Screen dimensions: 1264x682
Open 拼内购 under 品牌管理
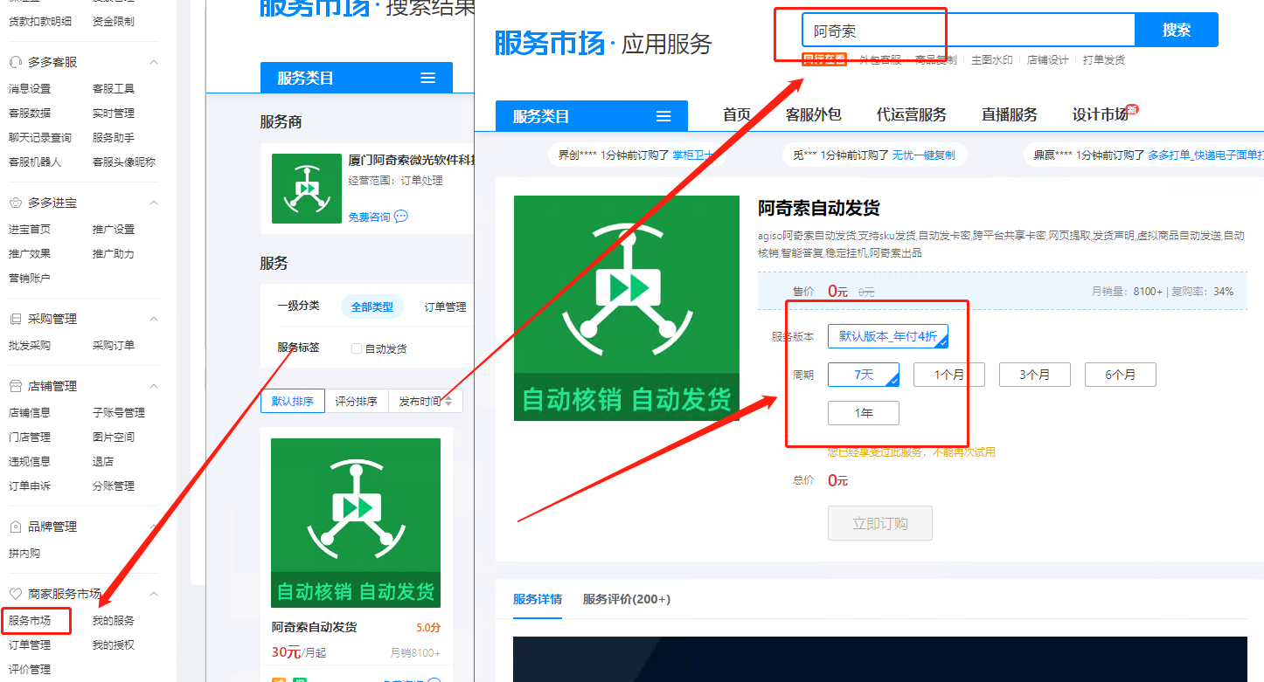coord(24,554)
